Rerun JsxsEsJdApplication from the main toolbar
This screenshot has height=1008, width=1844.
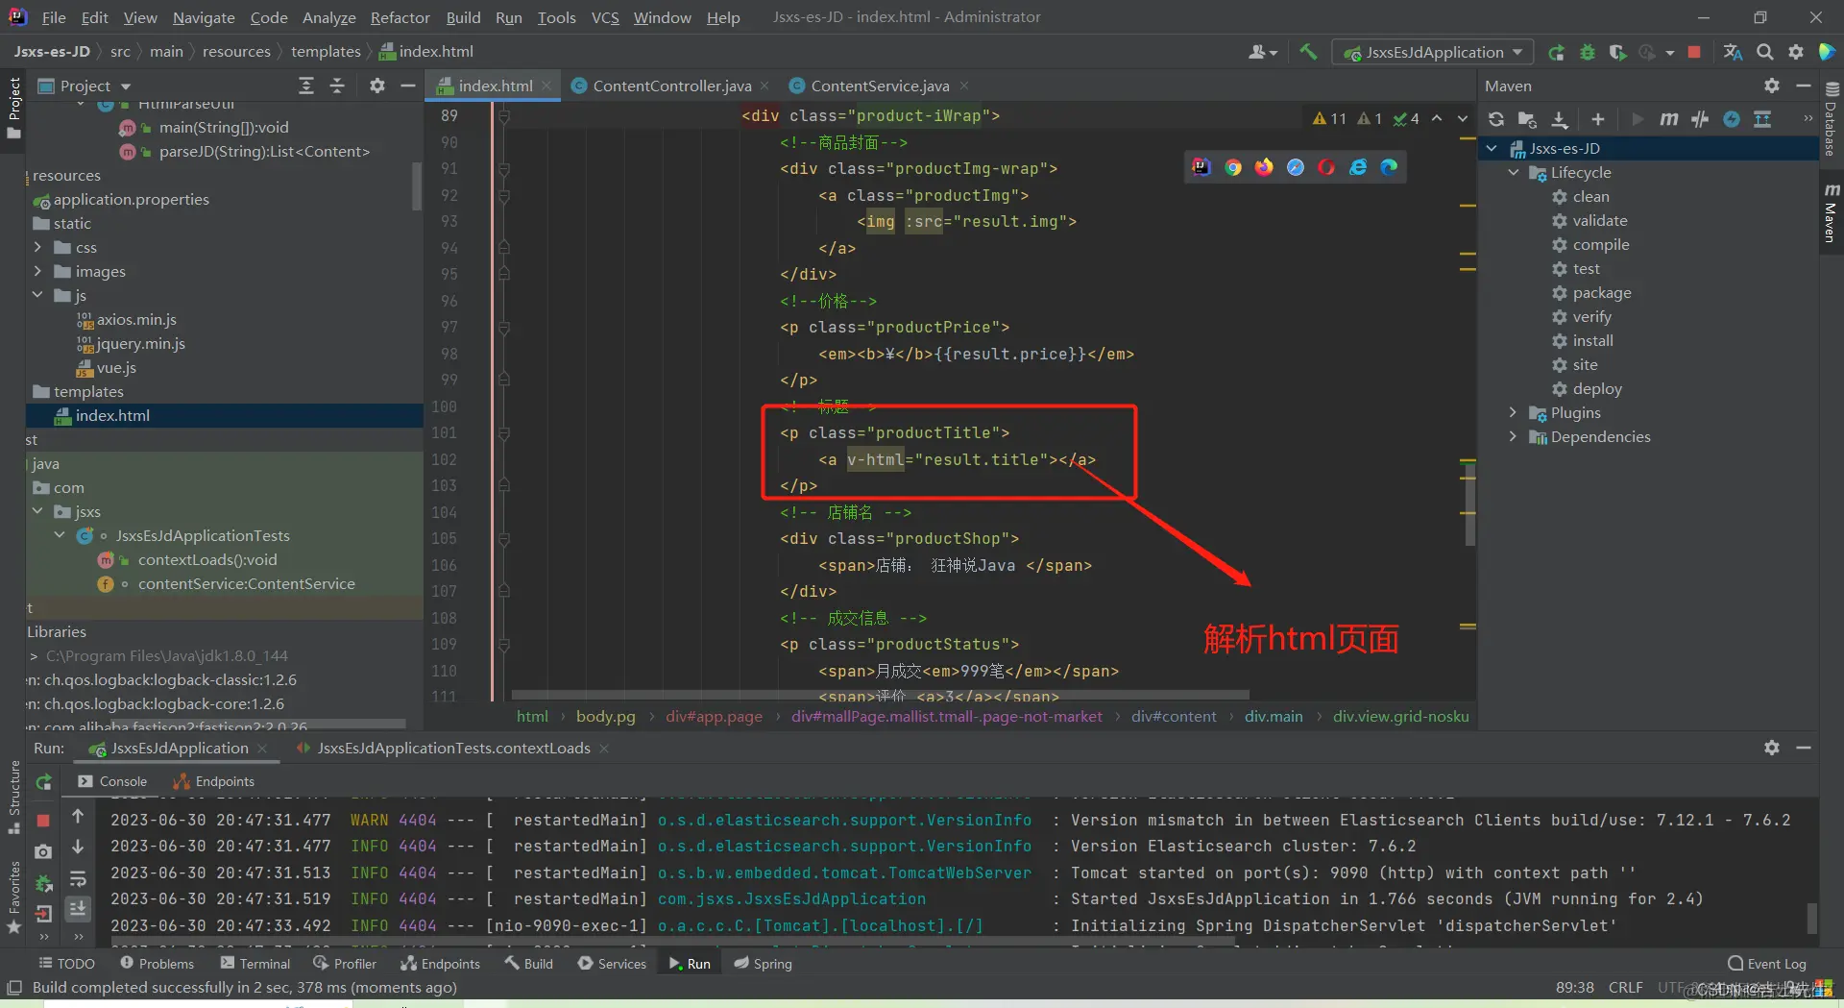click(1556, 52)
